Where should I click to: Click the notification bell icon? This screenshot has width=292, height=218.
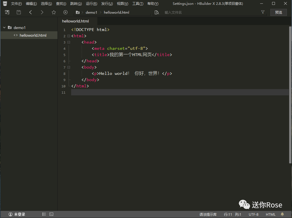tap(282, 214)
